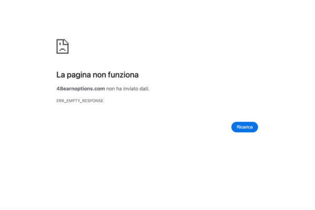This screenshot has width=315, height=210.
Task: Click the bold 48earnoptions.com domain text
Action: pyautogui.click(x=80, y=89)
